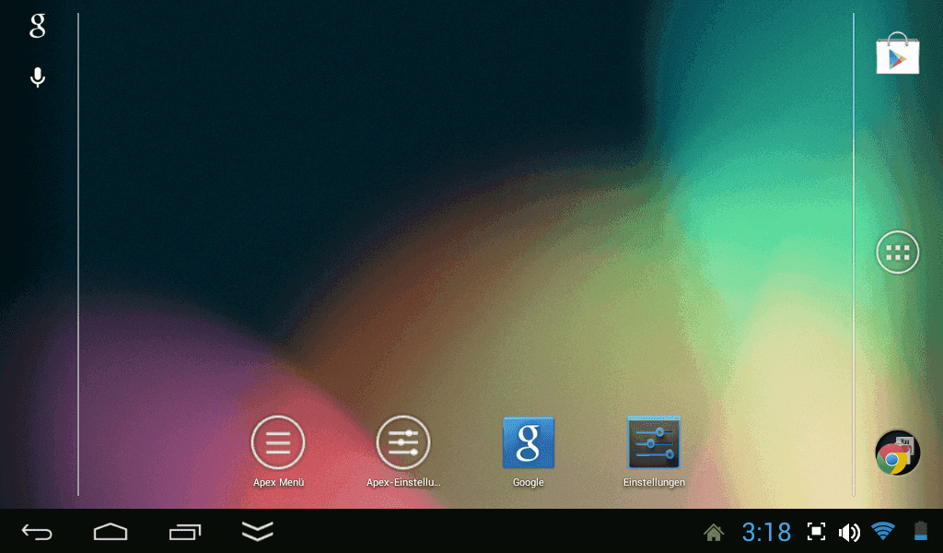The width and height of the screenshot is (943, 553).
Task: Launch the Google app icon
Action: pos(528,452)
